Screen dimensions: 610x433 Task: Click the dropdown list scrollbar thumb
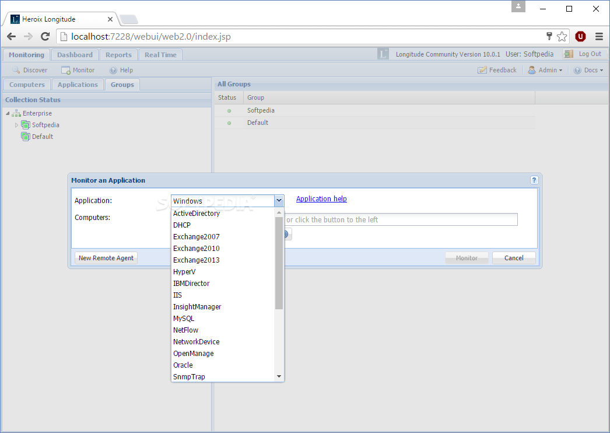click(x=279, y=263)
